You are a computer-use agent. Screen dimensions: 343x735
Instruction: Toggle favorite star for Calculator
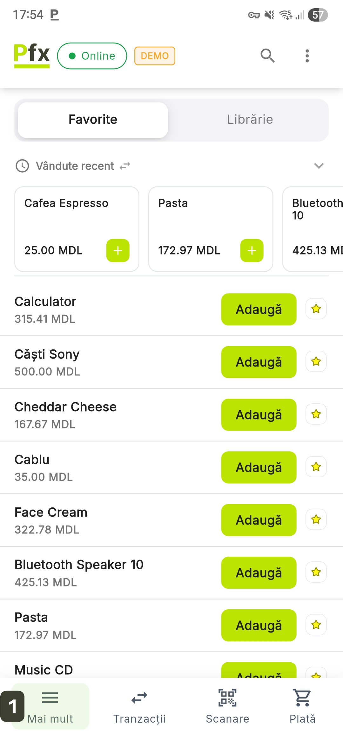click(316, 309)
